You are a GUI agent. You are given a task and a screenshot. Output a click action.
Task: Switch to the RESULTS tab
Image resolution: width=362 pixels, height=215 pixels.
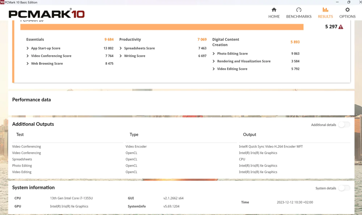325,13
